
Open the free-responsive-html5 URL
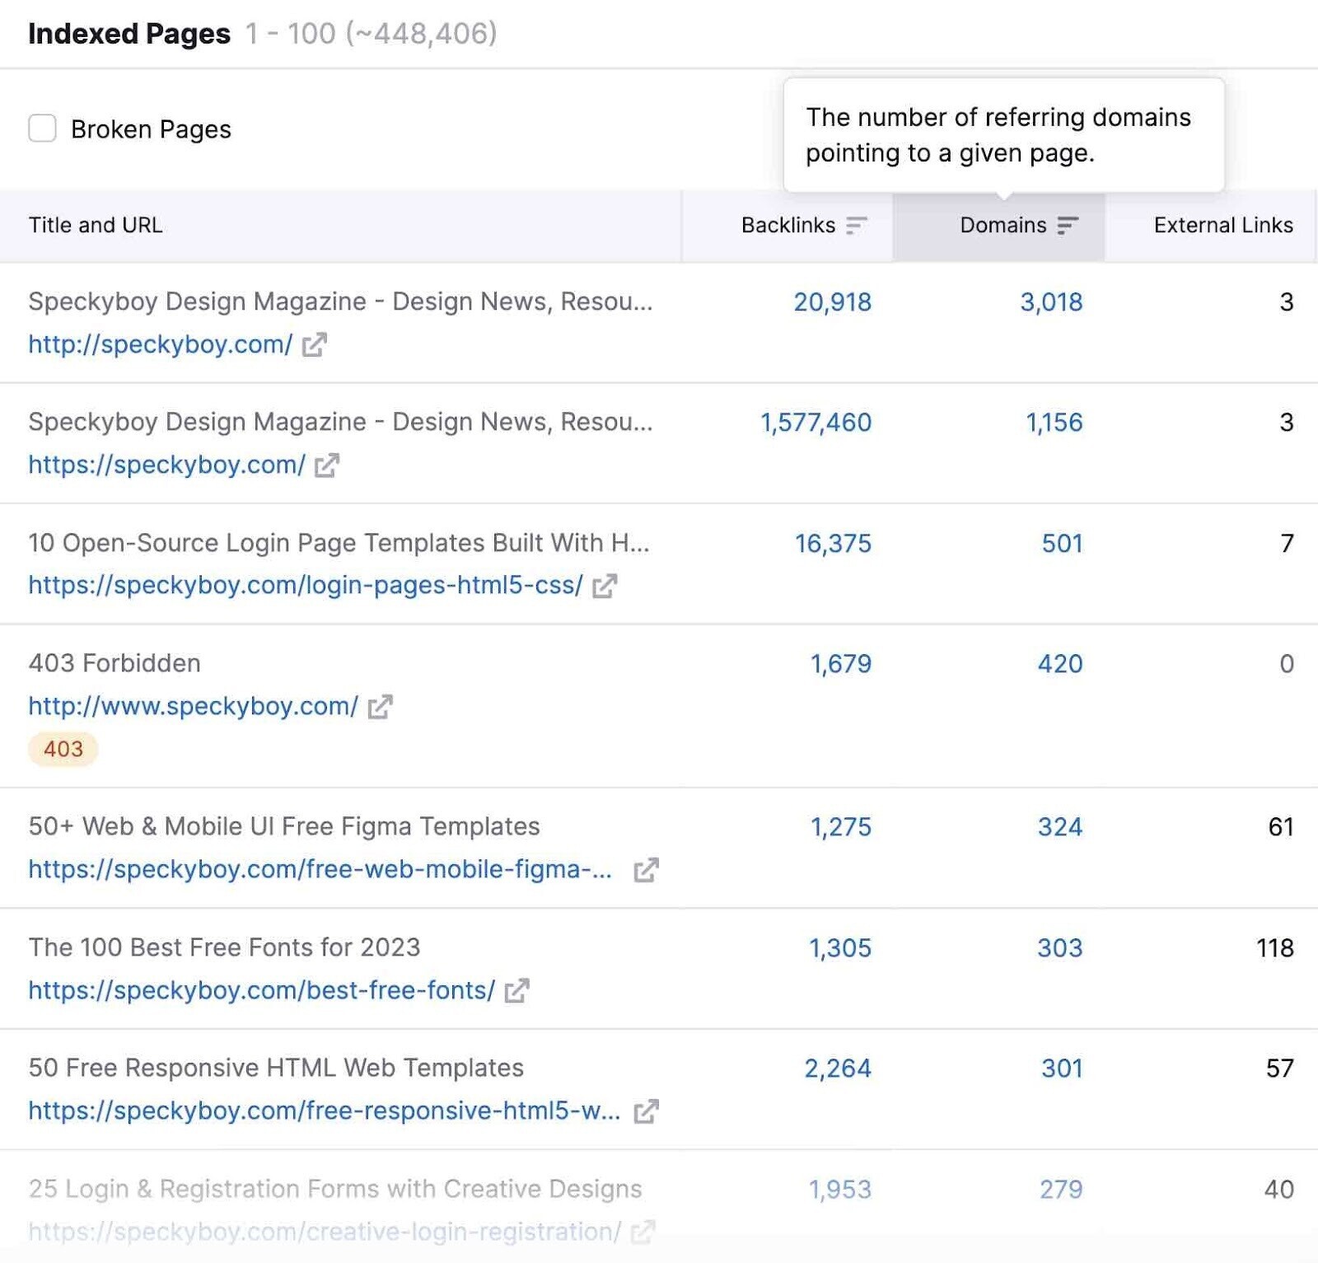pyautogui.click(x=325, y=1111)
